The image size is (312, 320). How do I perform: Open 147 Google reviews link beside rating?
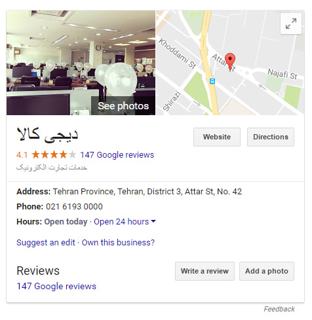117,155
